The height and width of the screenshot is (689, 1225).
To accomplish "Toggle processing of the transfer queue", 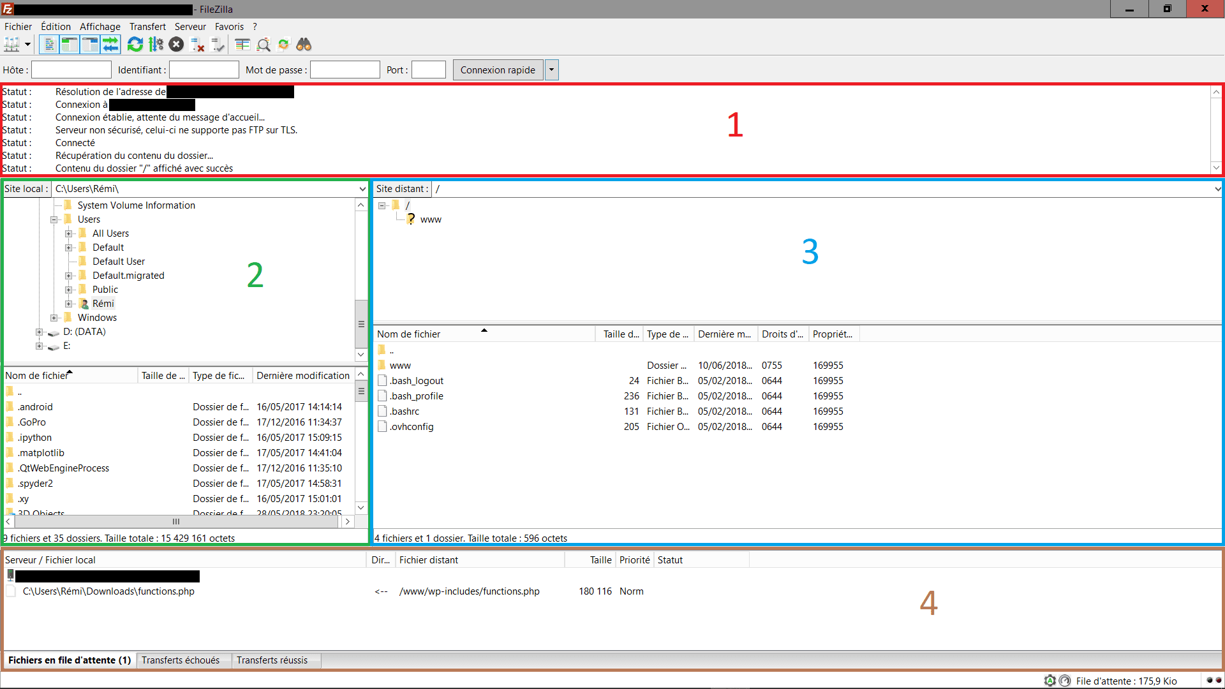I will pos(156,45).
